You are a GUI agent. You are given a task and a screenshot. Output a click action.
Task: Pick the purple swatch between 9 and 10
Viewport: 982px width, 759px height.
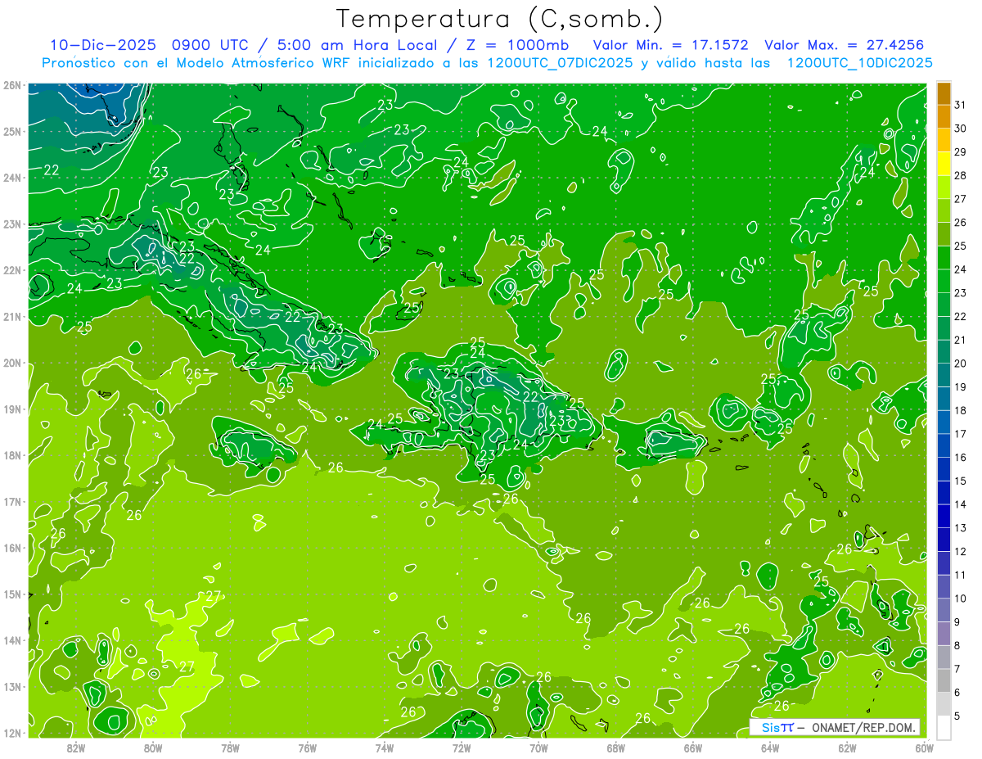[x=944, y=611]
